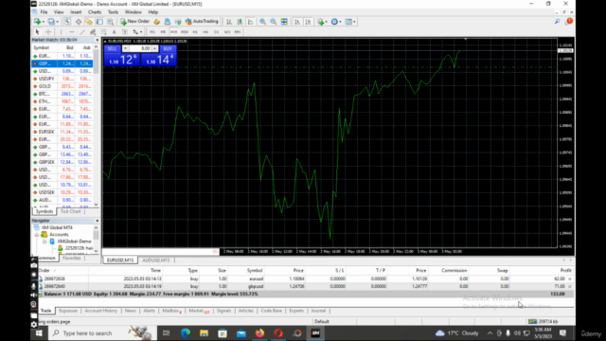This screenshot has height=341, width=606.
Task: Select the horizontal line drawing tool
Action: (x=72, y=32)
